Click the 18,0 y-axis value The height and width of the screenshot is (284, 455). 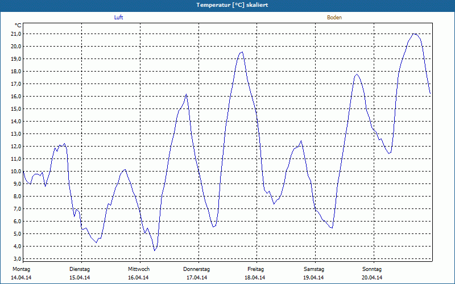(x=16, y=72)
